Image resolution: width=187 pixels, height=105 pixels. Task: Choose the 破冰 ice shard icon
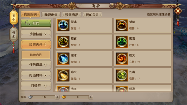[x=63, y=59]
